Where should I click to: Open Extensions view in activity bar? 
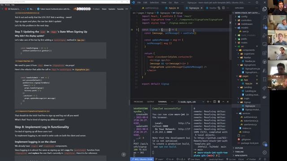[x=265, y=53]
